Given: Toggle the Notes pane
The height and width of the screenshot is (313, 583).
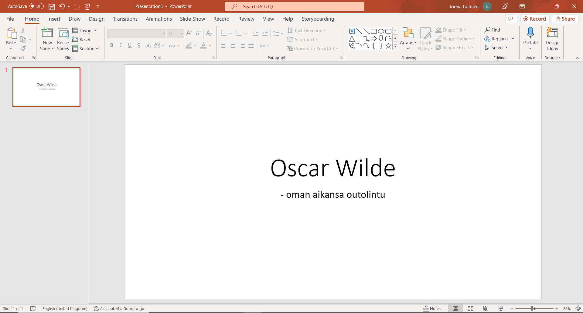Looking at the screenshot, I should pos(432,308).
